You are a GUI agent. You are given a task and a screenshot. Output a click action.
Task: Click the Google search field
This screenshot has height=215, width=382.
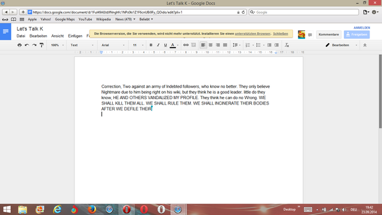tap(304, 12)
